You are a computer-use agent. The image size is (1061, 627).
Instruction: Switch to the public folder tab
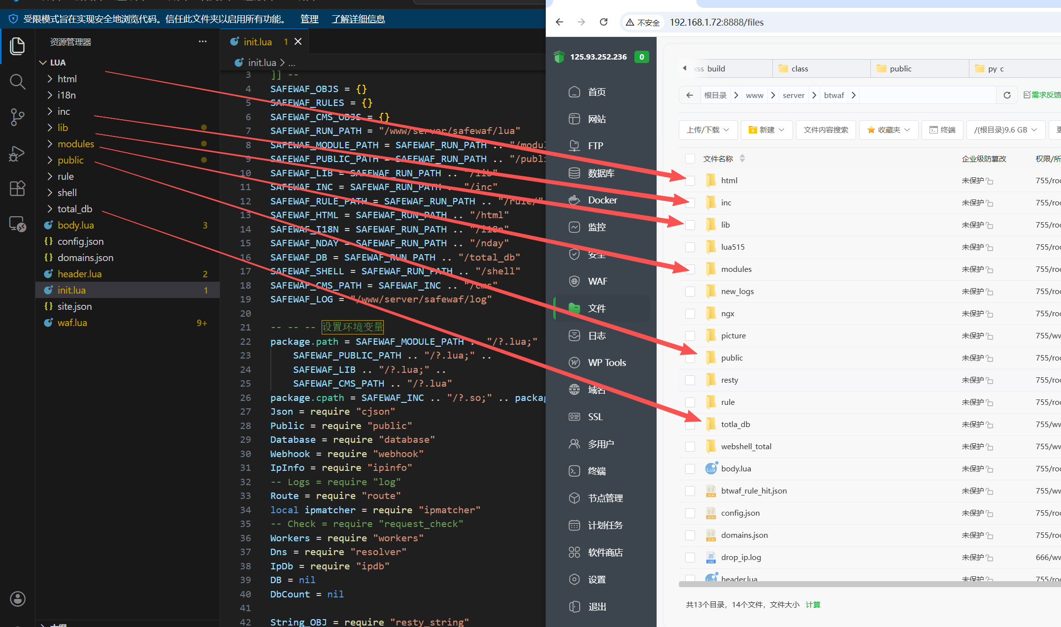[900, 69]
